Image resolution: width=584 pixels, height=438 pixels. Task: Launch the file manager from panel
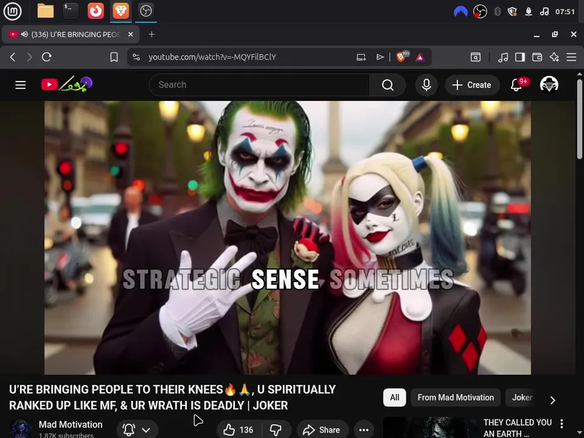(x=46, y=11)
